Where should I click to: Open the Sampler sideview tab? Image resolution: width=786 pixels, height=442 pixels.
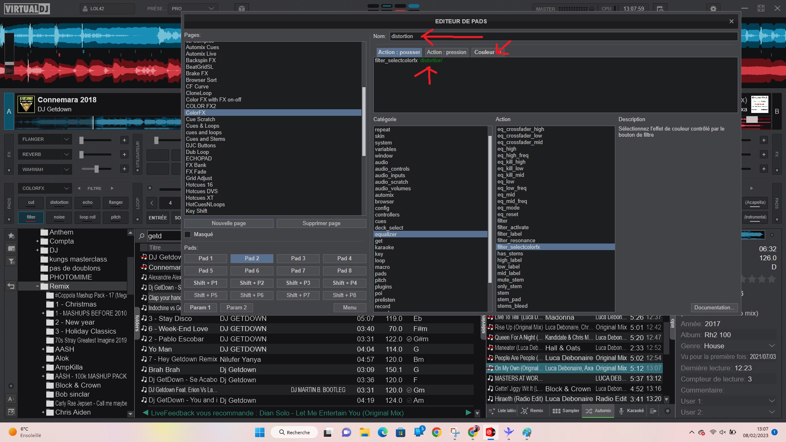click(x=566, y=411)
